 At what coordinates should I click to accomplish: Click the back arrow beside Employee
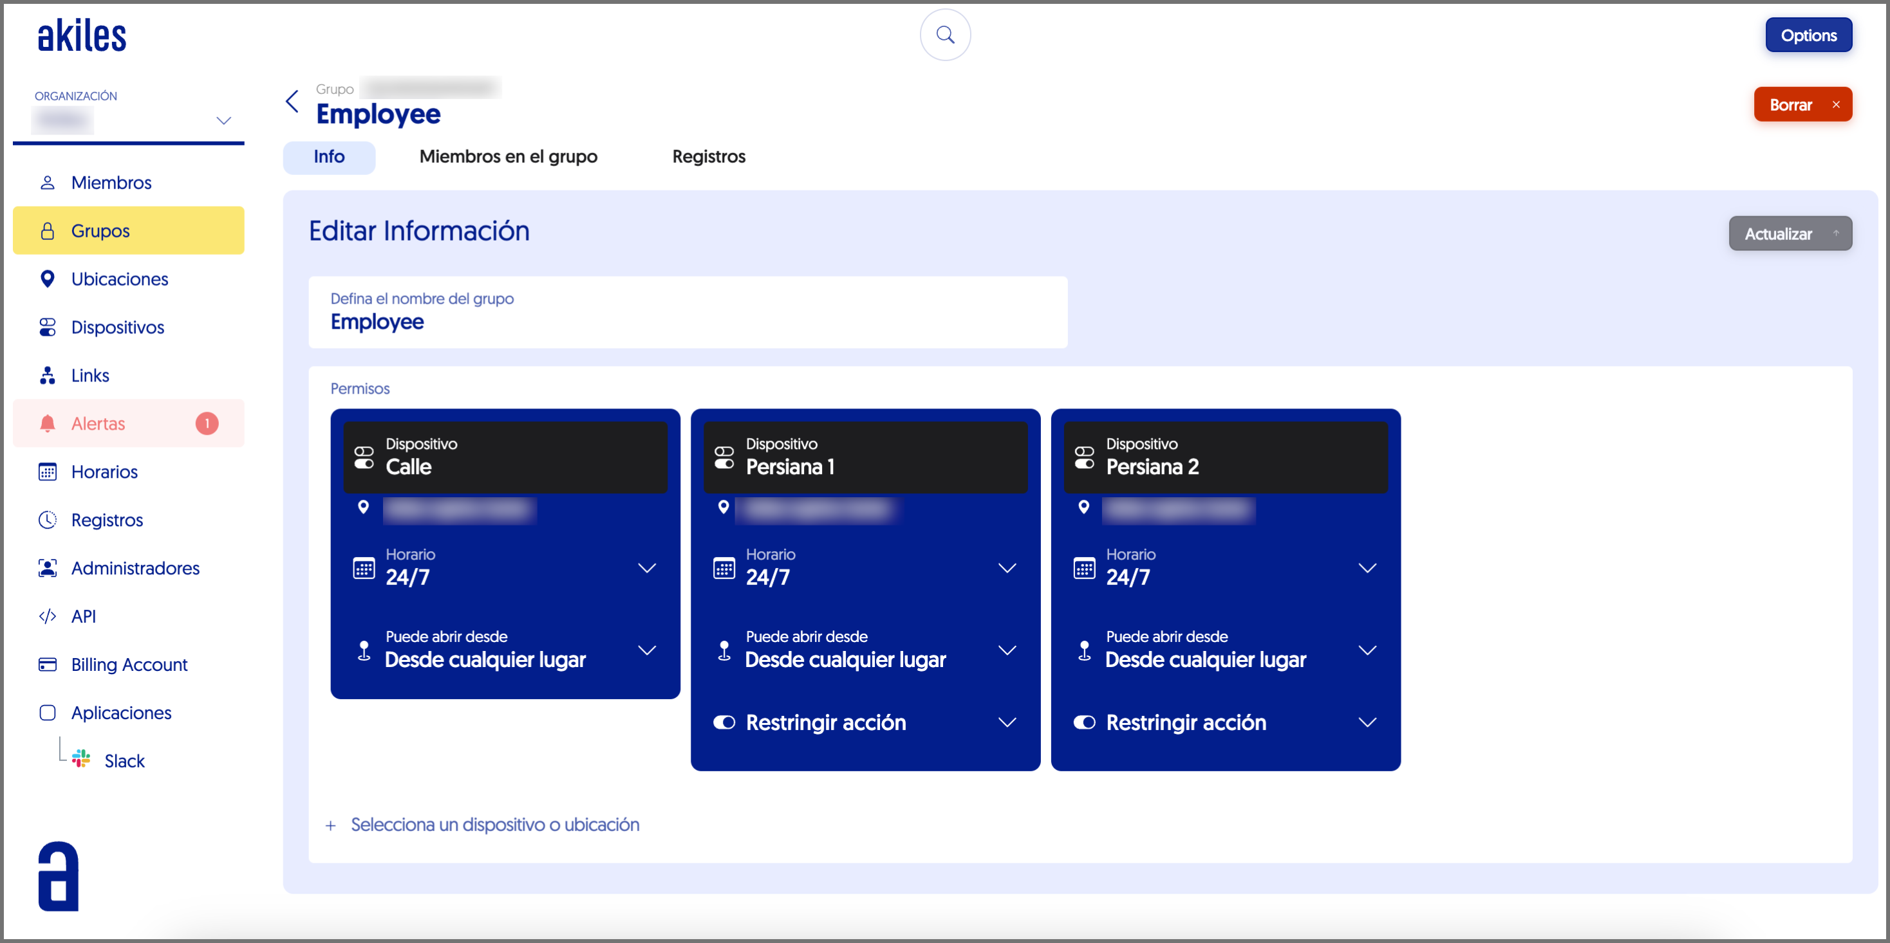pos(292,102)
